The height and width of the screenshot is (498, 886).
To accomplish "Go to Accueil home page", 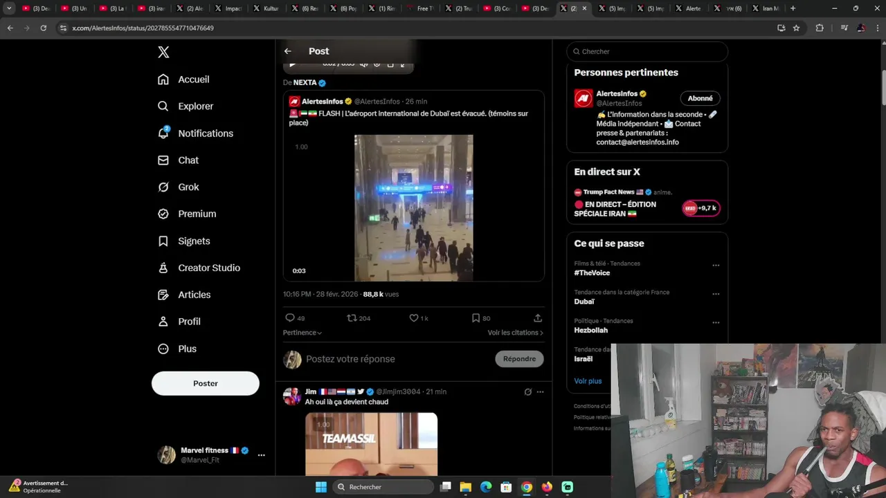I will click(x=183, y=80).
